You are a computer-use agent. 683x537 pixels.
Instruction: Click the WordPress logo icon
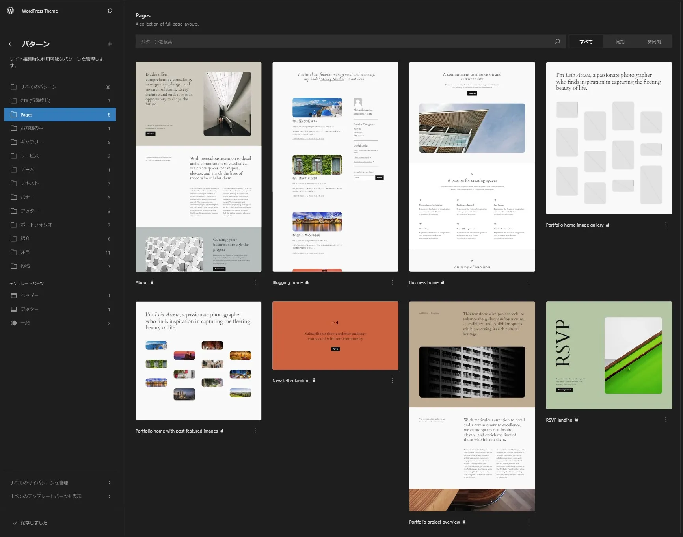click(x=11, y=11)
